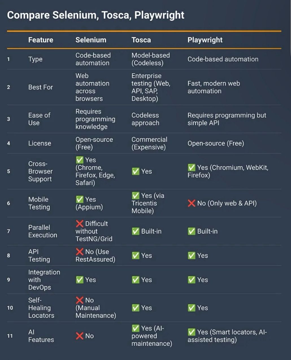
Task: Click the red X in Selenium AI Features cell
Action: (x=80, y=336)
